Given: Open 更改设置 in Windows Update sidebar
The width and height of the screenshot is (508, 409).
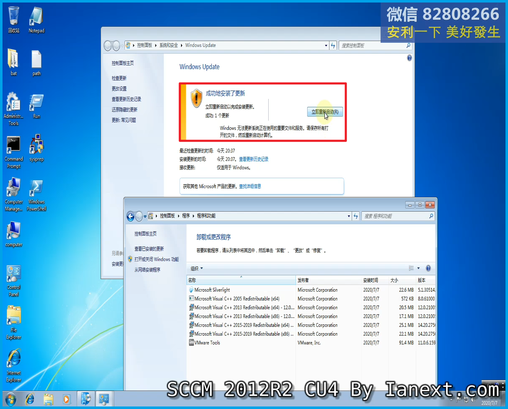Looking at the screenshot, I should [x=119, y=89].
